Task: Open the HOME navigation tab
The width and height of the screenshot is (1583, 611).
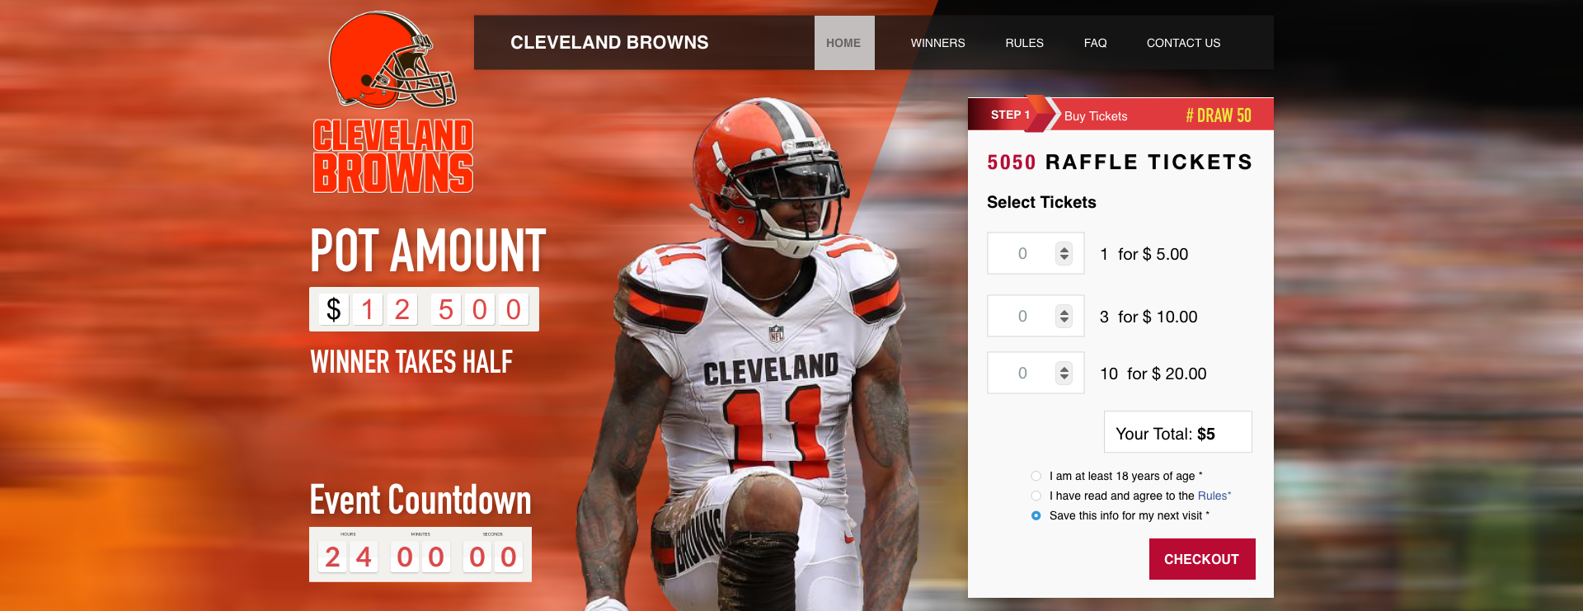Action: click(x=844, y=43)
